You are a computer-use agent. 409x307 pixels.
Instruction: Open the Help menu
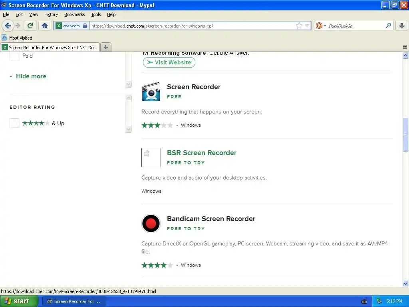pos(111,15)
